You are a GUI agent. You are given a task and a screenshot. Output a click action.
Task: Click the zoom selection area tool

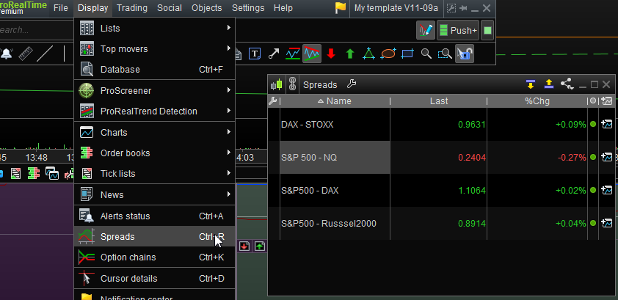pyautogui.click(x=445, y=54)
